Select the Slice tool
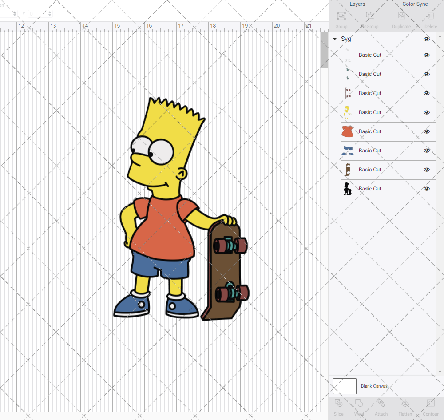444x420 pixels. (x=338, y=403)
